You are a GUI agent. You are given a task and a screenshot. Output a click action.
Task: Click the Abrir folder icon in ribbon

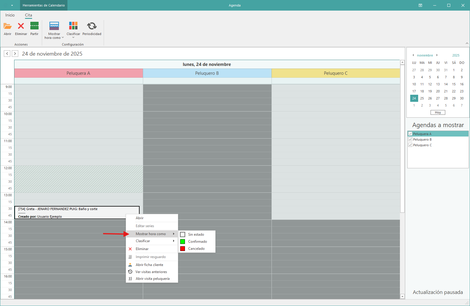click(7, 26)
